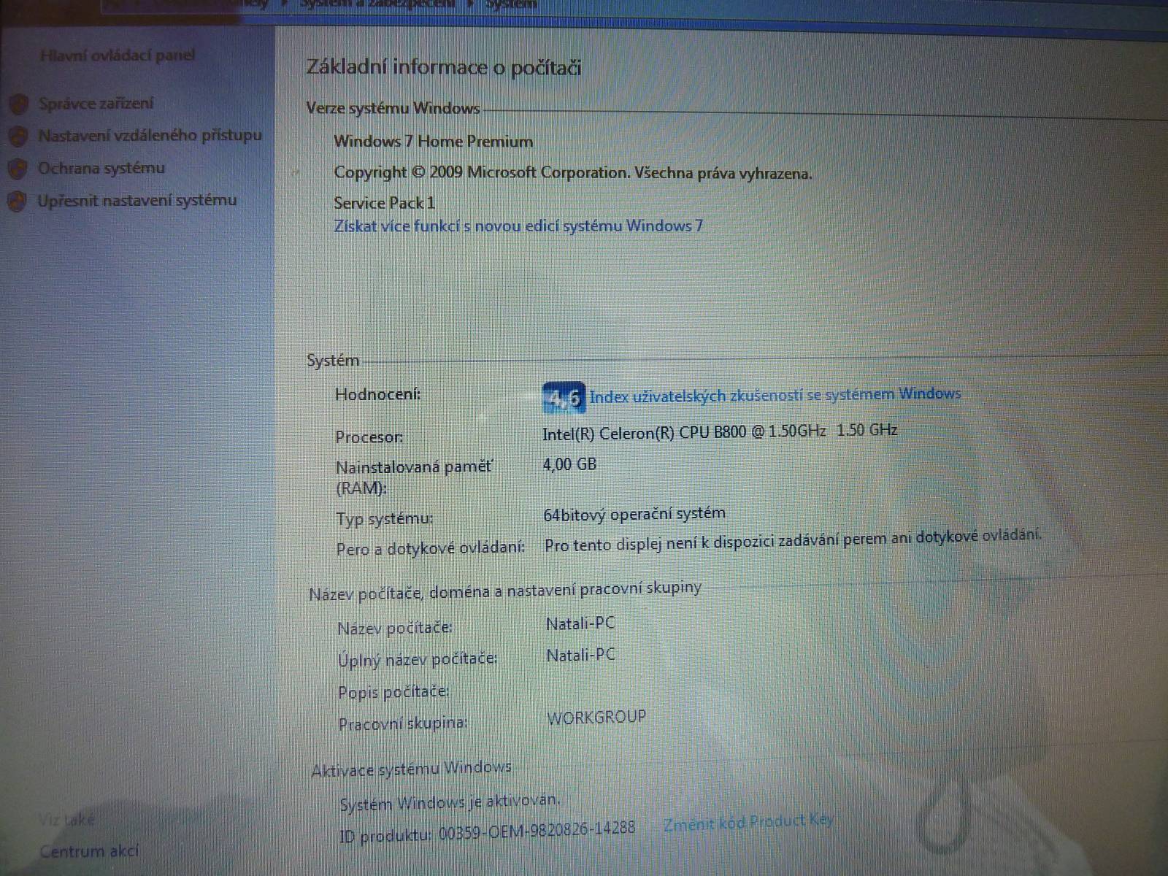The width and height of the screenshot is (1168, 876).
Task: Click Service Pack 1 text
Action: (384, 203)
